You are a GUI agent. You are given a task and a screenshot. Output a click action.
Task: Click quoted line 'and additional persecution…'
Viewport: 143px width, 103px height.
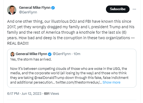pyautogui.click(x=32, y=82)
